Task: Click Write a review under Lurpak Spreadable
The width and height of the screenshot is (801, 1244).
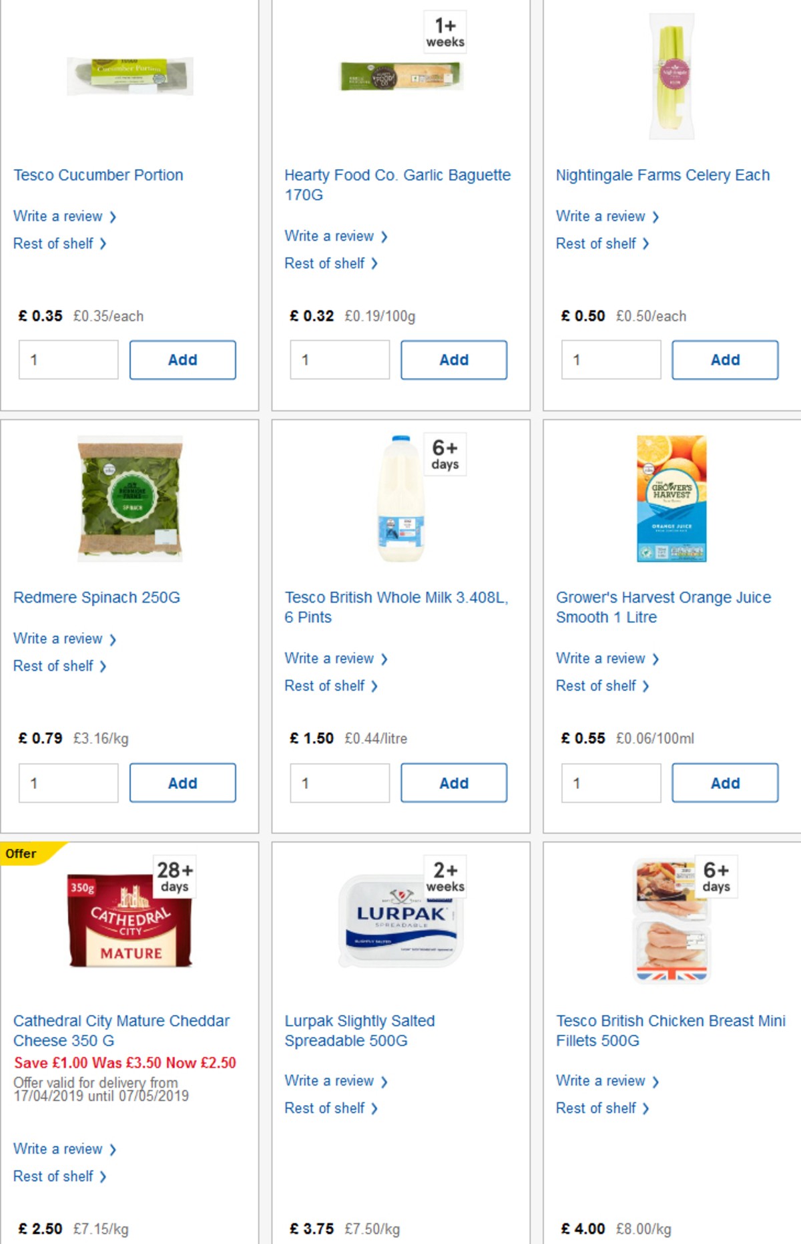Action: point(330,1081)
